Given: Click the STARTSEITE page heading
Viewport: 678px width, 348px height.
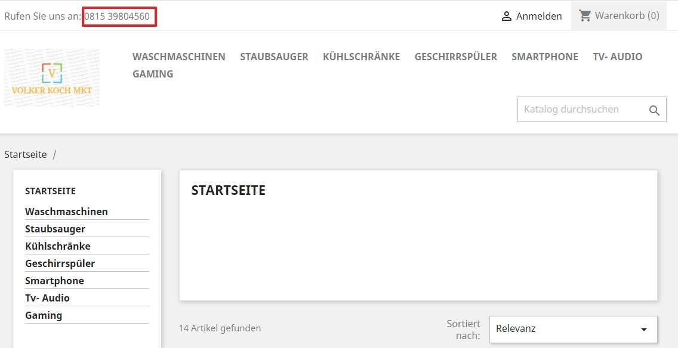Looking at the screenshot, I should tap(229, 191).
